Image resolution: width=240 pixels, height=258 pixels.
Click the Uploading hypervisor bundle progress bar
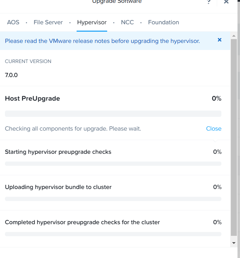113,199
